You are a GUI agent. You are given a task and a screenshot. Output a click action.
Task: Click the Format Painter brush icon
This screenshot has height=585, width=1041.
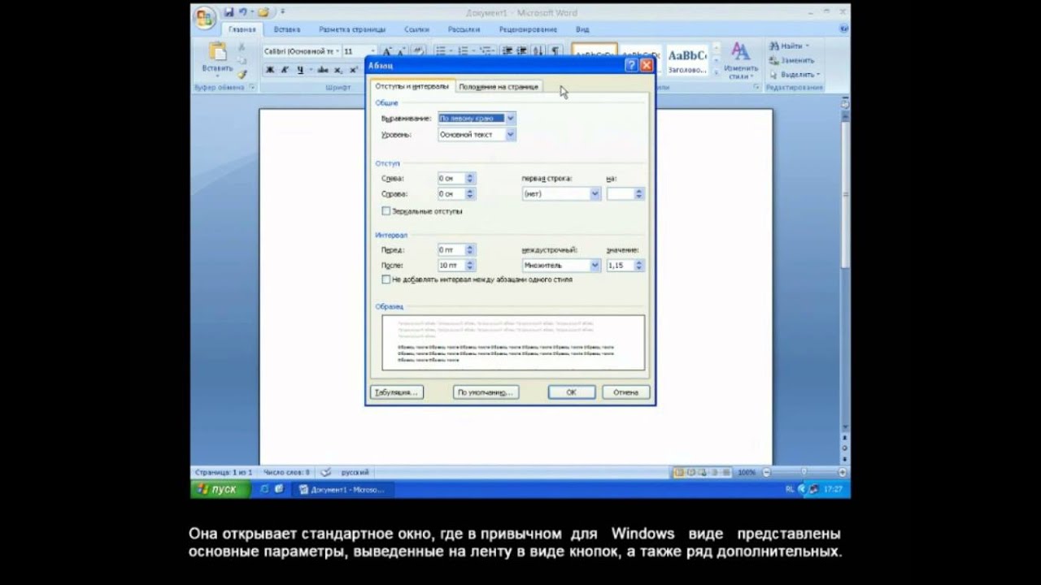(x=242, y=74)
